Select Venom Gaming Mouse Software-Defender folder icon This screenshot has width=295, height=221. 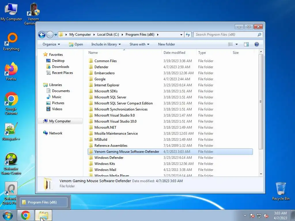(91, 151)
